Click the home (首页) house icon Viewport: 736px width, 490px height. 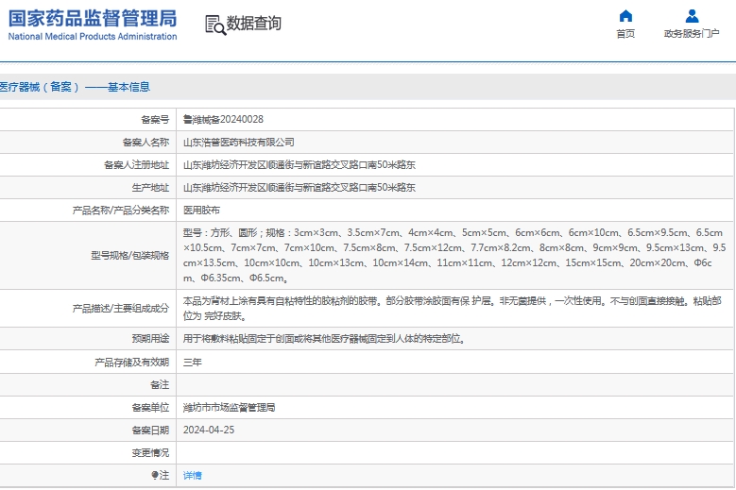(625, 16)
